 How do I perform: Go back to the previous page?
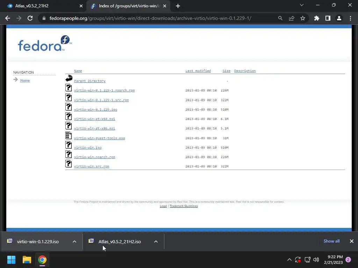(8, 18)
